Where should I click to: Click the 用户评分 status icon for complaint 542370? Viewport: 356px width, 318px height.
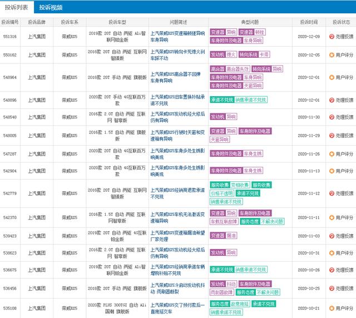pos(332,217)
